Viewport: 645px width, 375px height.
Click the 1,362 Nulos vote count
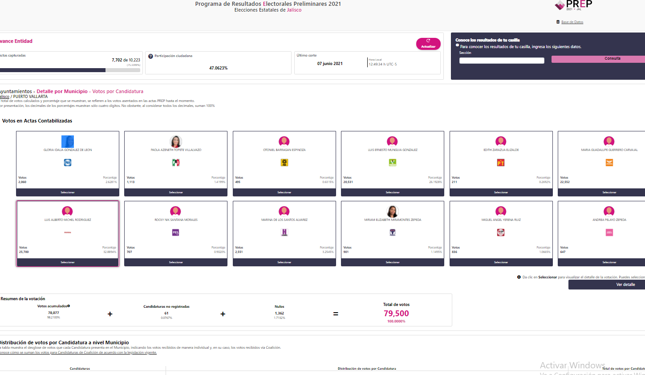pyautogui.click(x=280, y=313)
